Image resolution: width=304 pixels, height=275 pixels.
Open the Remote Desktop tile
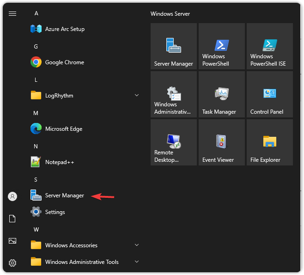point(174,142)
